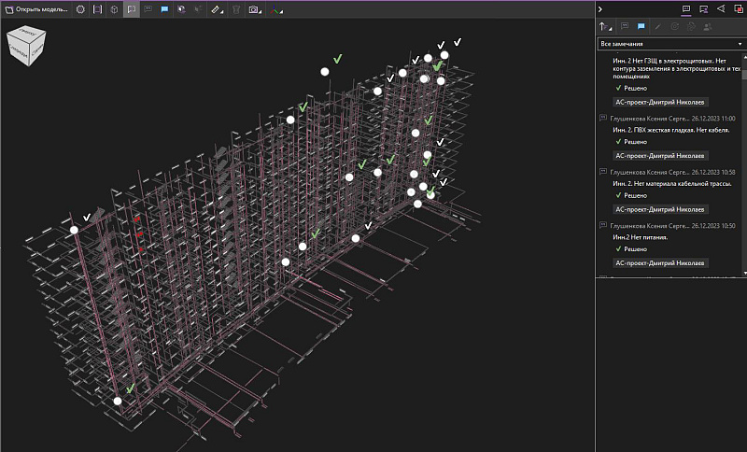Image resolution: width=747 pixels, height=452 pixels.
Task: Select the 3D box view icon in toolbar
Action: pyautogui.click(x=114, y=9)
